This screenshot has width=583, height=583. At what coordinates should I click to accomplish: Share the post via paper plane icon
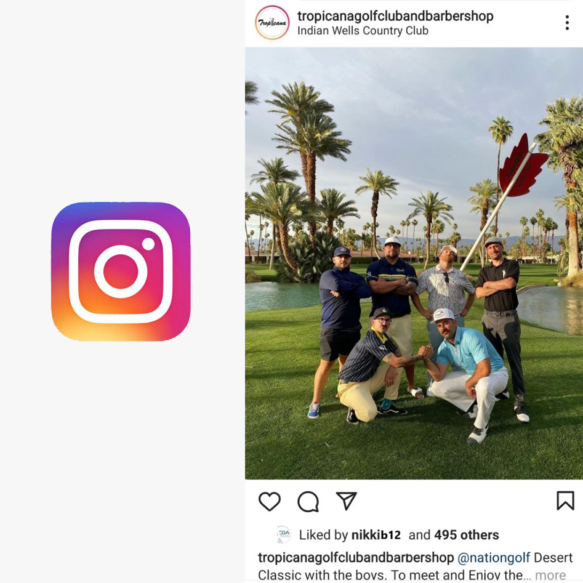(x=346, y=501)
